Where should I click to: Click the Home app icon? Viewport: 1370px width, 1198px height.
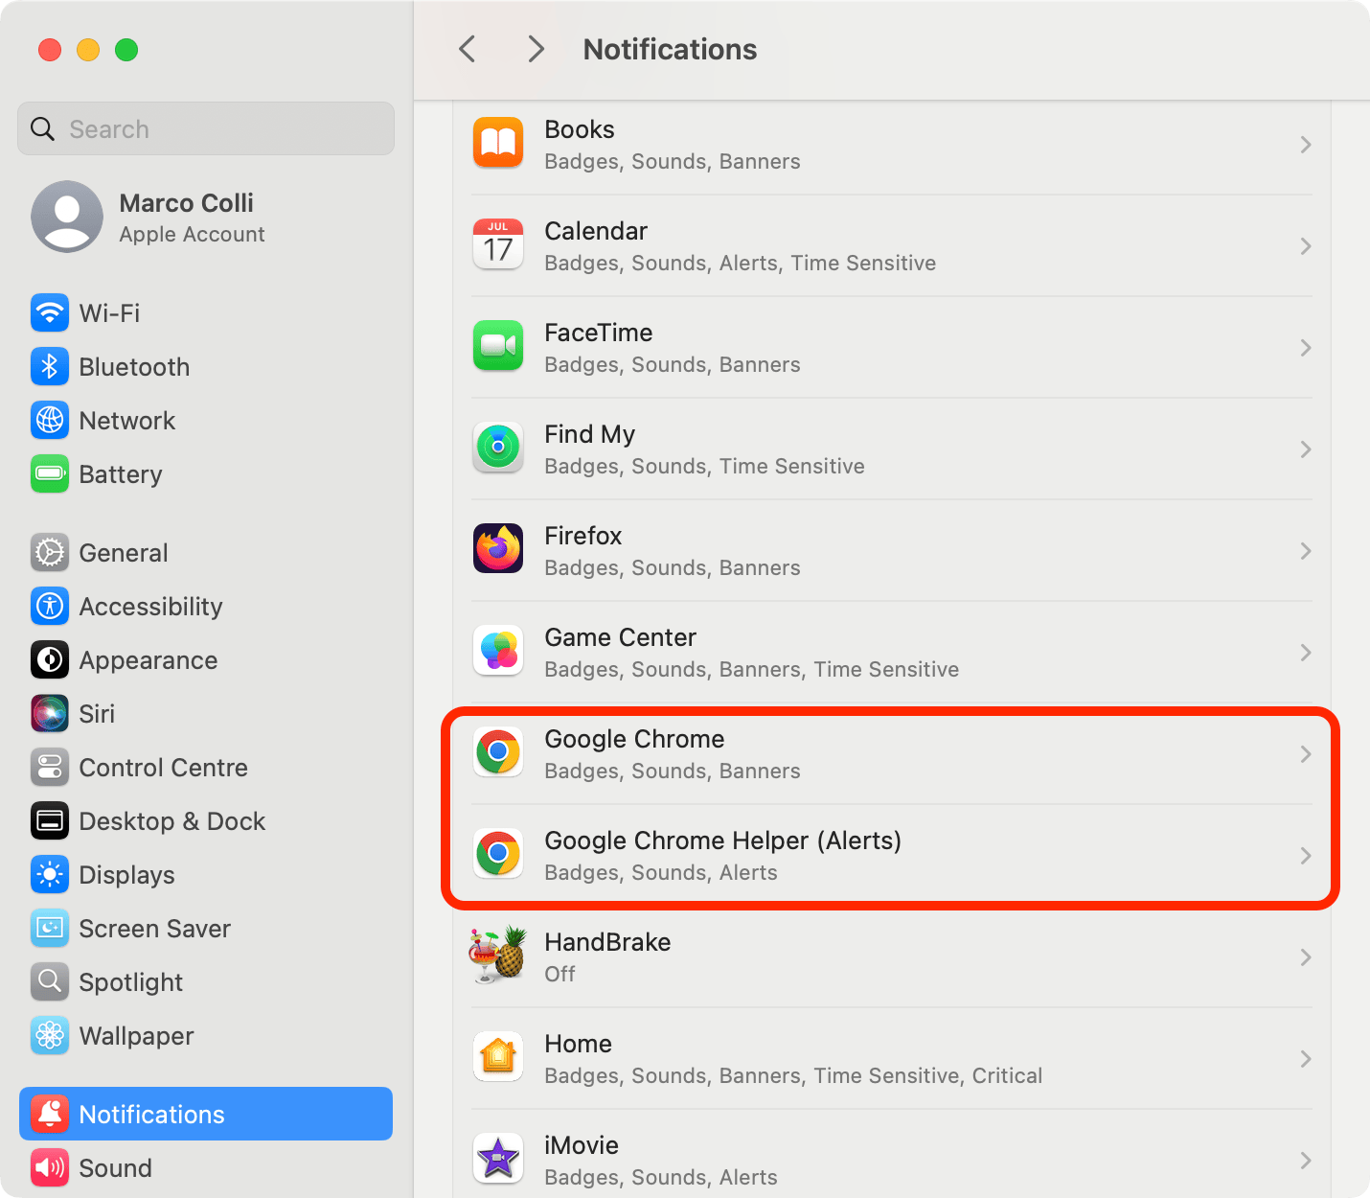click(x=498, y=1057)
